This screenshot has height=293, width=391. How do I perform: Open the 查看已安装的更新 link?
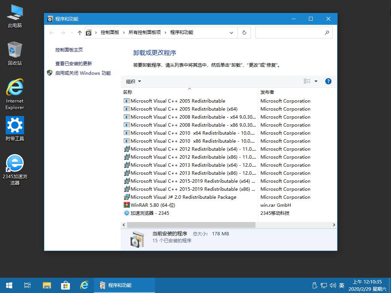click(74, 64)
